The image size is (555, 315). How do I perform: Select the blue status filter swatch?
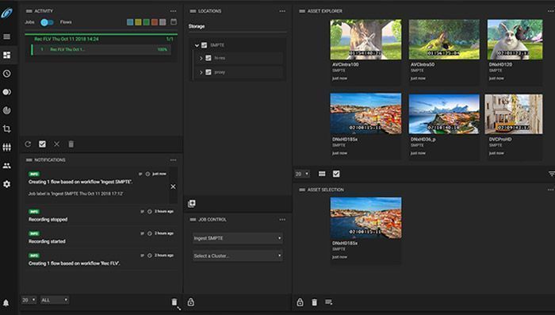[130, 22]
